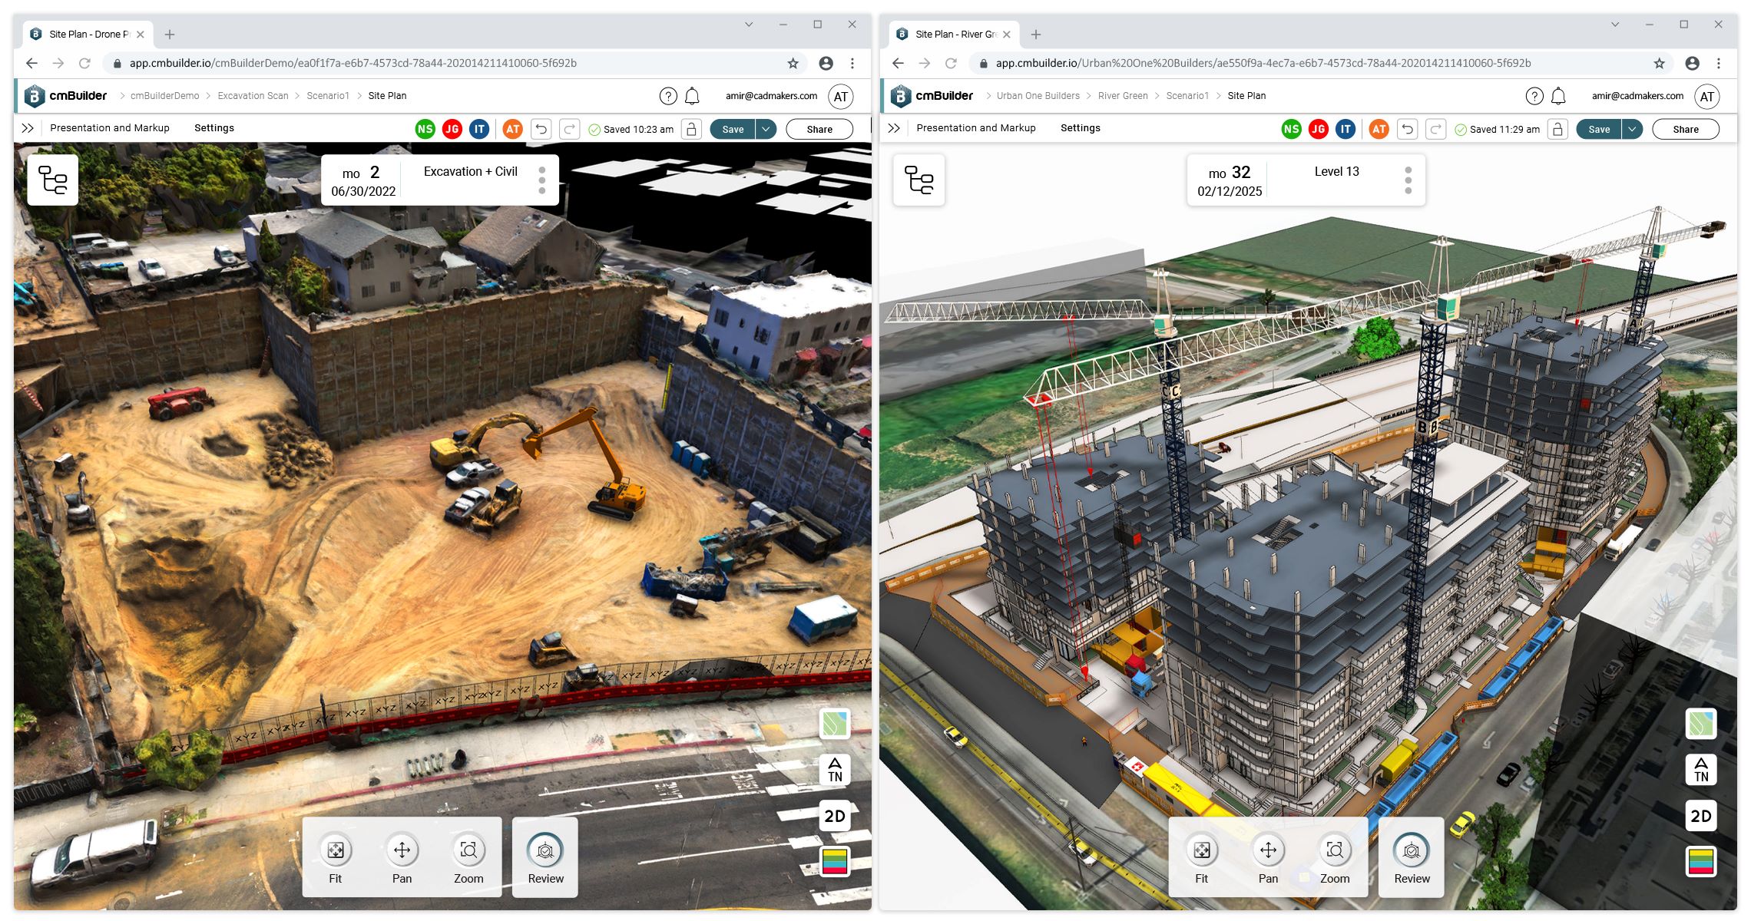Screen dimensions: 1751x921
Task: Expand the Save dropdown arrow in left window
Action: point(766,129)
